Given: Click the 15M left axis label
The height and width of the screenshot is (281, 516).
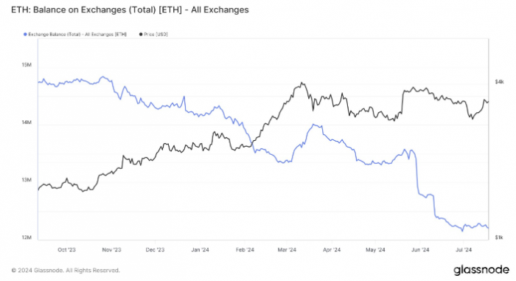Looking at the screenshot, I should pos(27,65).
